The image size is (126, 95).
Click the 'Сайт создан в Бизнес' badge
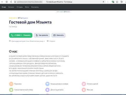coord(63,11)
